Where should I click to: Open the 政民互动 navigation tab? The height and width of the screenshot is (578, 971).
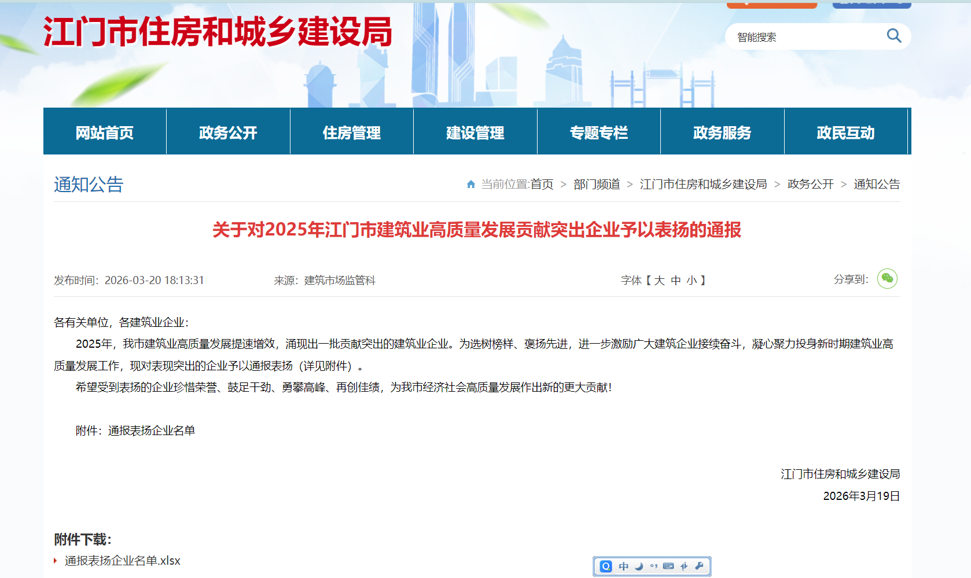coord(845,132)
